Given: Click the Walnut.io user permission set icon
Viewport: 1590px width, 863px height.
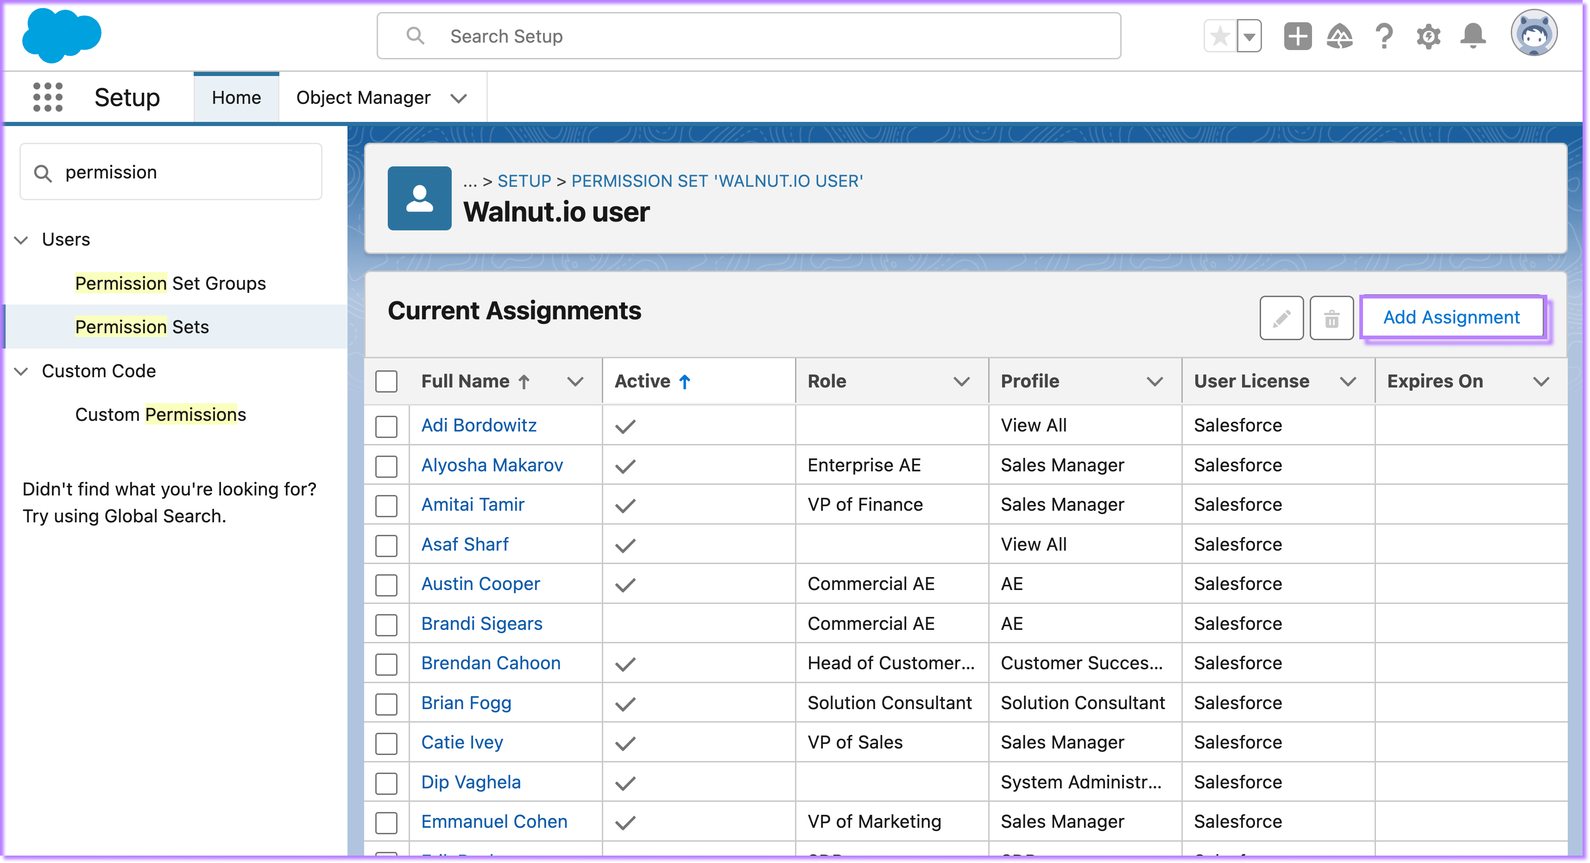Looking at the screenshot, I should click(420, 198).
